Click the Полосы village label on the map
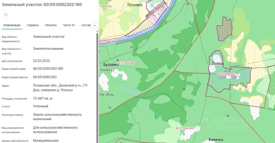The image size is (275, 143). point(218,64)
